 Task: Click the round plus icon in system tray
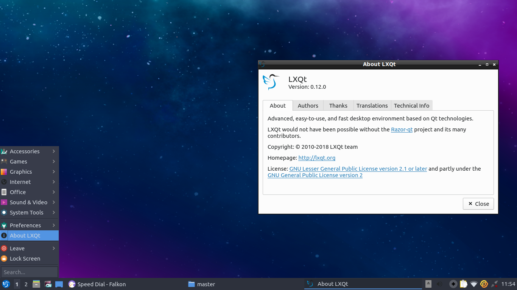pos(453,284)
